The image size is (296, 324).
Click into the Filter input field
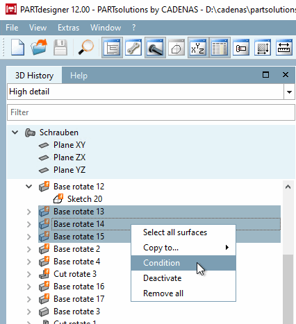(151, 112)
